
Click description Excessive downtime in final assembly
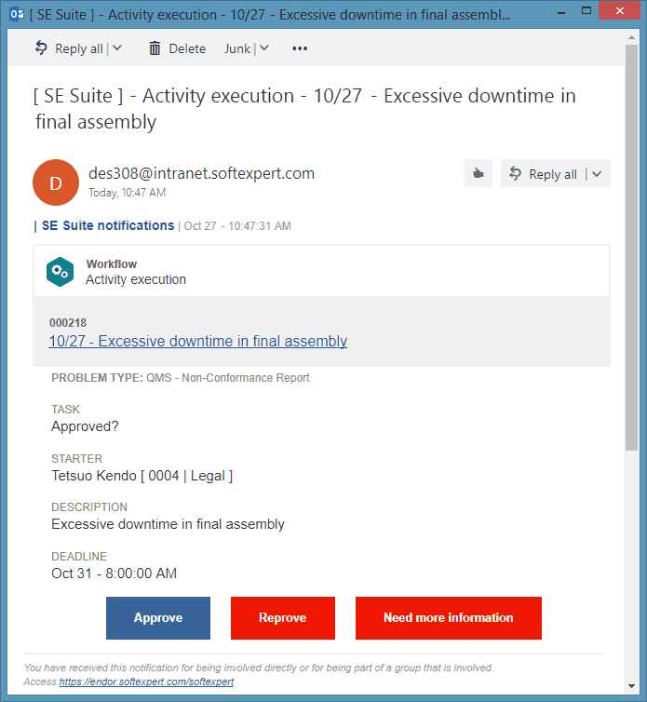(168, 524)
